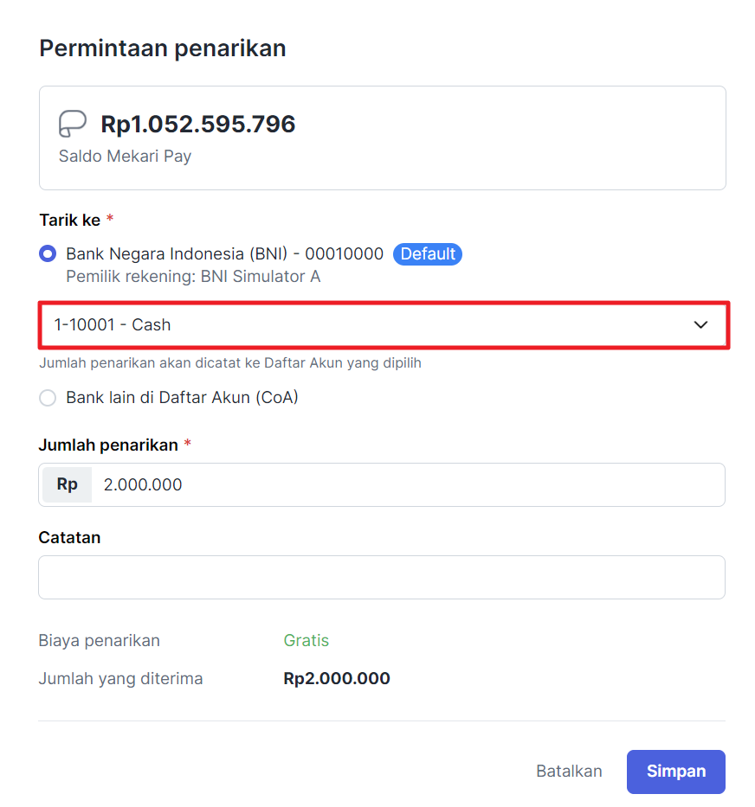Click the Biaya penarikan label
This screenshot has width=755, height=807.
(x=100, y=641)
